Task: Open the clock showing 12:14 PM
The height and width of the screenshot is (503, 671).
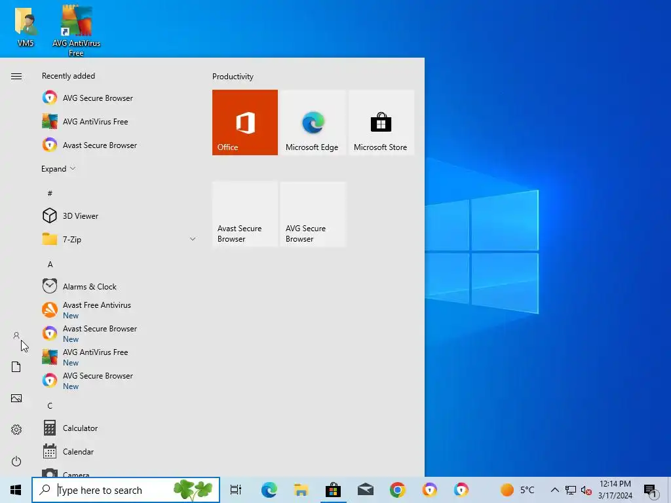Action: coord(615,490)
